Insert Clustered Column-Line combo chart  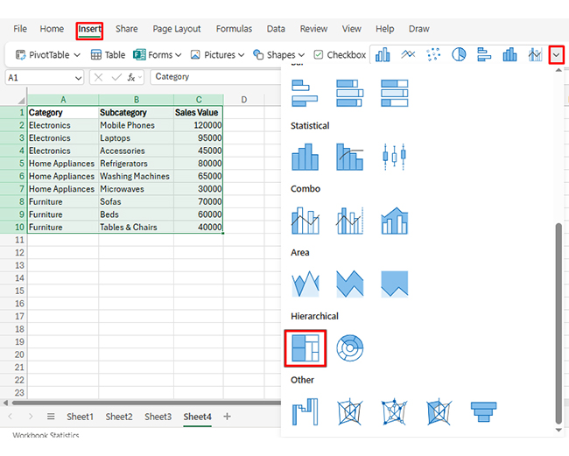pyautogui.click(x=306, y=221)
